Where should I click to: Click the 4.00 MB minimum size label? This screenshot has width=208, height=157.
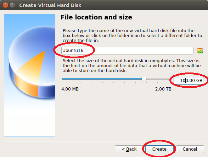[x=70, y=89]
